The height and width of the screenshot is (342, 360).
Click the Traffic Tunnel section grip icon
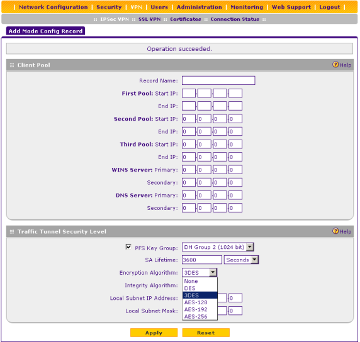tap(12, 232)
